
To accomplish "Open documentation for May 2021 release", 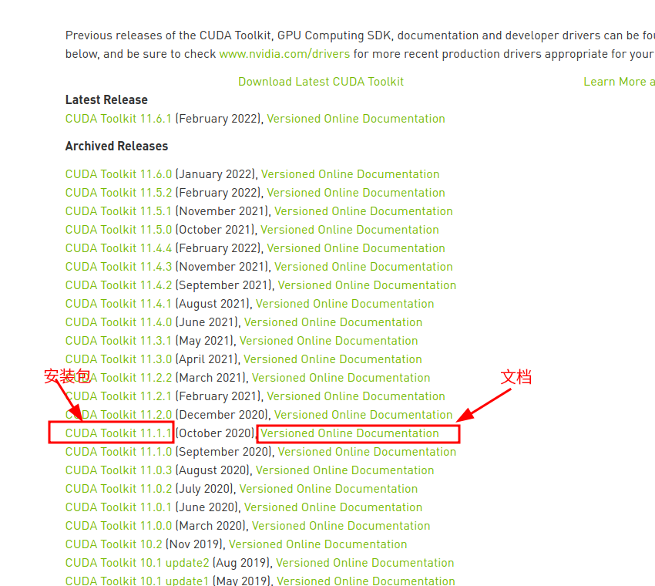I will pyautogui.click(x=329, y=341).
